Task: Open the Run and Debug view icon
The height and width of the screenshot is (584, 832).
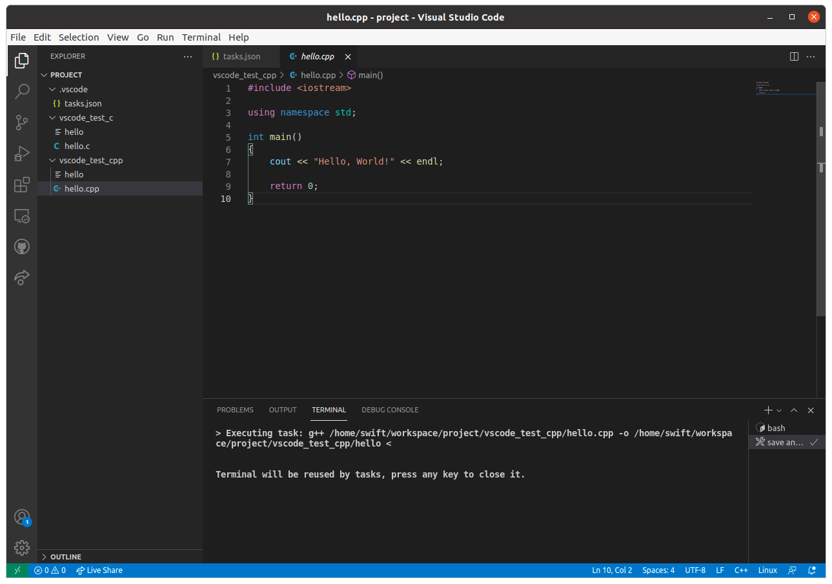Action: [x=22, y=154]
